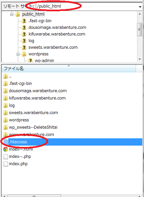This screenshot has width=144, height=197.
Task: Click the tree pane scroll up arrow
Action: click(140, 14)
